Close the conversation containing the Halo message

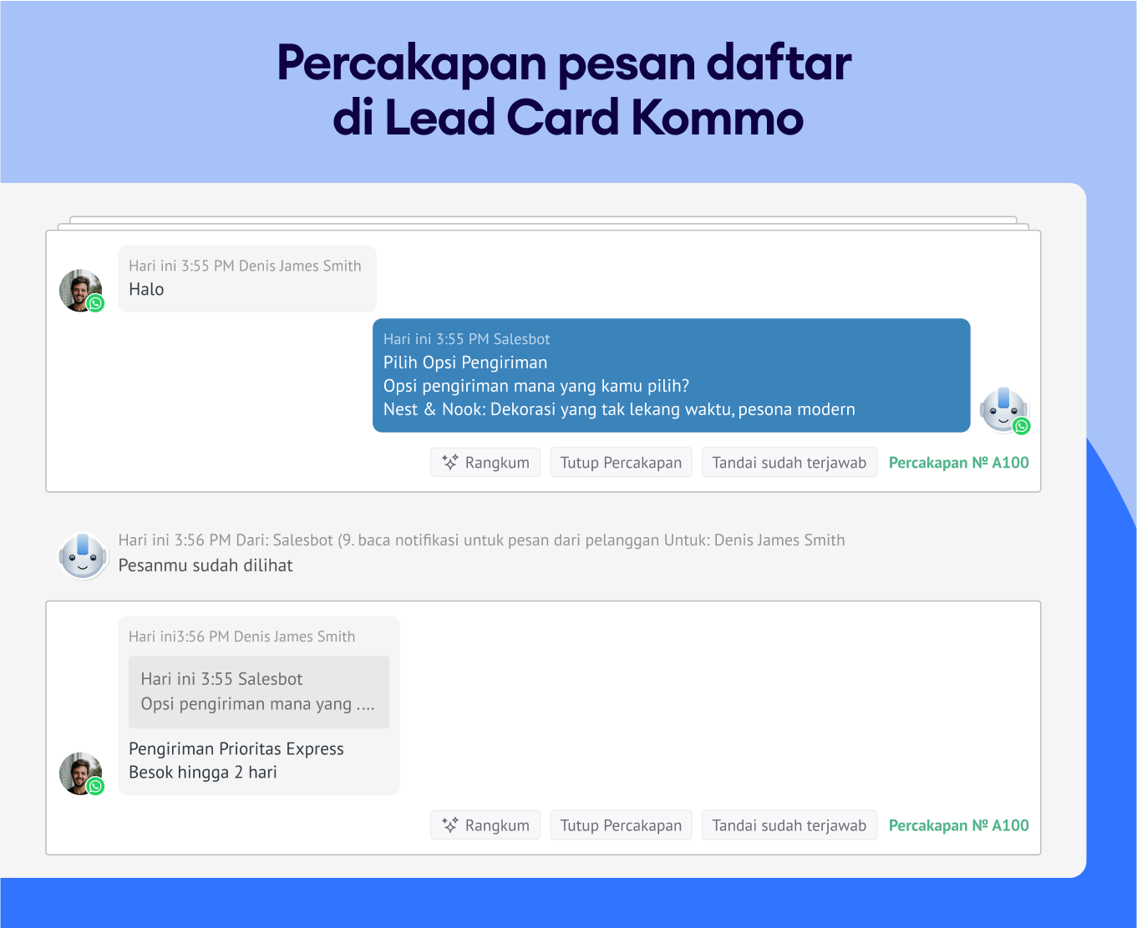click(621, 463)
